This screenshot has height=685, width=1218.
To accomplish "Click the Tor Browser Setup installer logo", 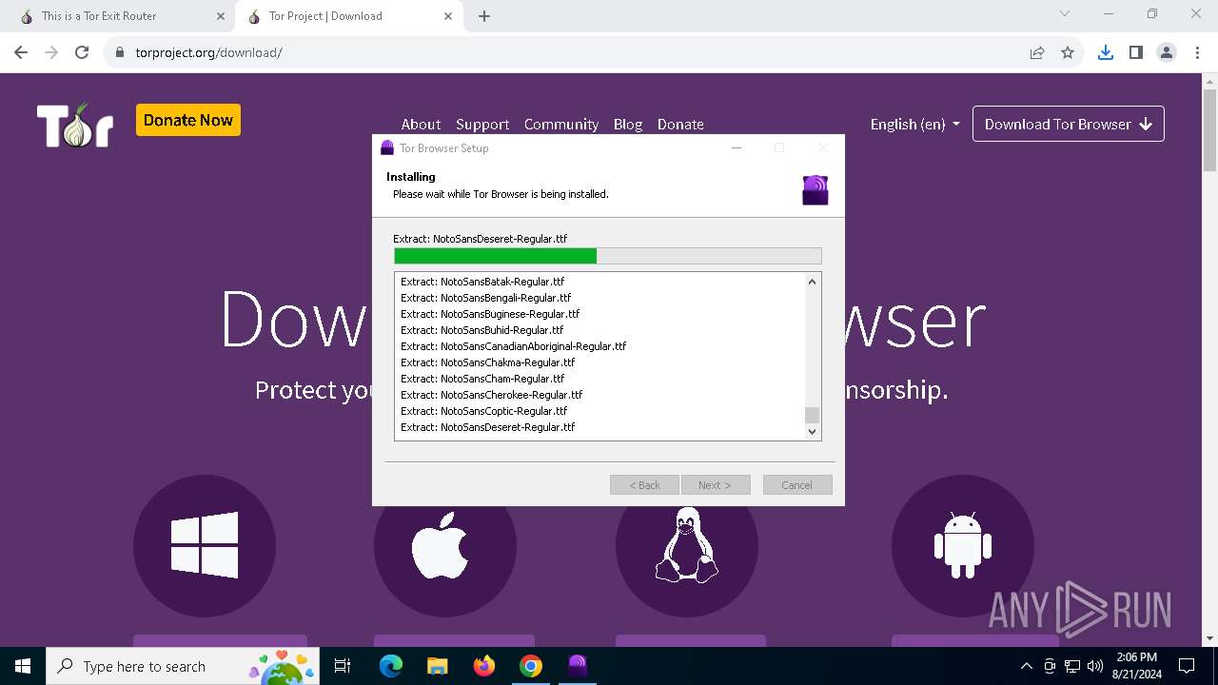I will 815,189.
